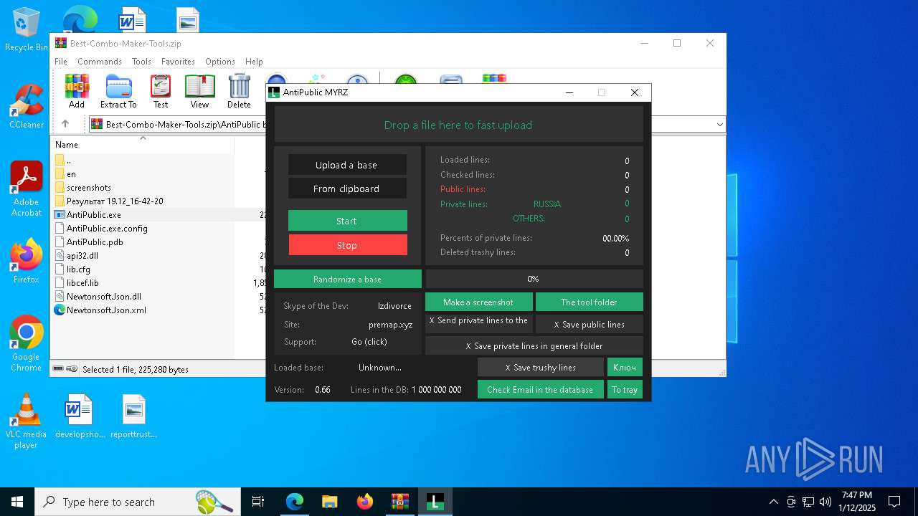Open the Windows Start menu
Image resolution: width=918 pixels, height=516 pixels.
17,502
